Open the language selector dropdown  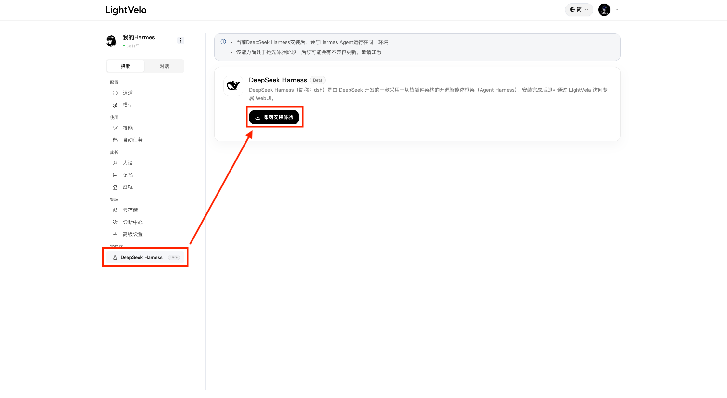tap(579, 10)
